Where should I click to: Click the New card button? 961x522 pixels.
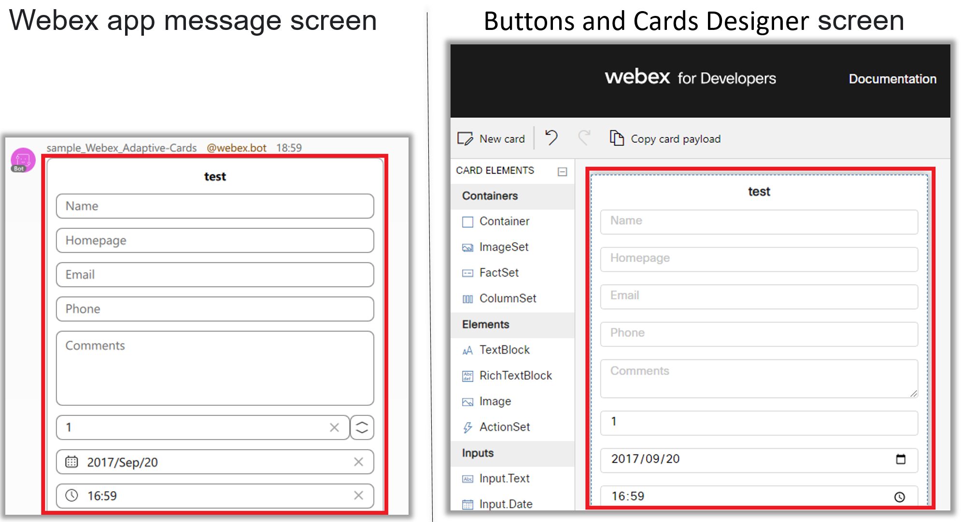click(x=491, y=139)
